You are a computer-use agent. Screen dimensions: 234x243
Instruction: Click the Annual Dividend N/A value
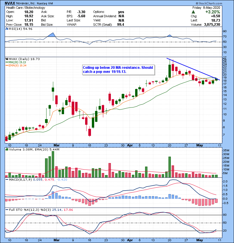(x=121, y=16)
